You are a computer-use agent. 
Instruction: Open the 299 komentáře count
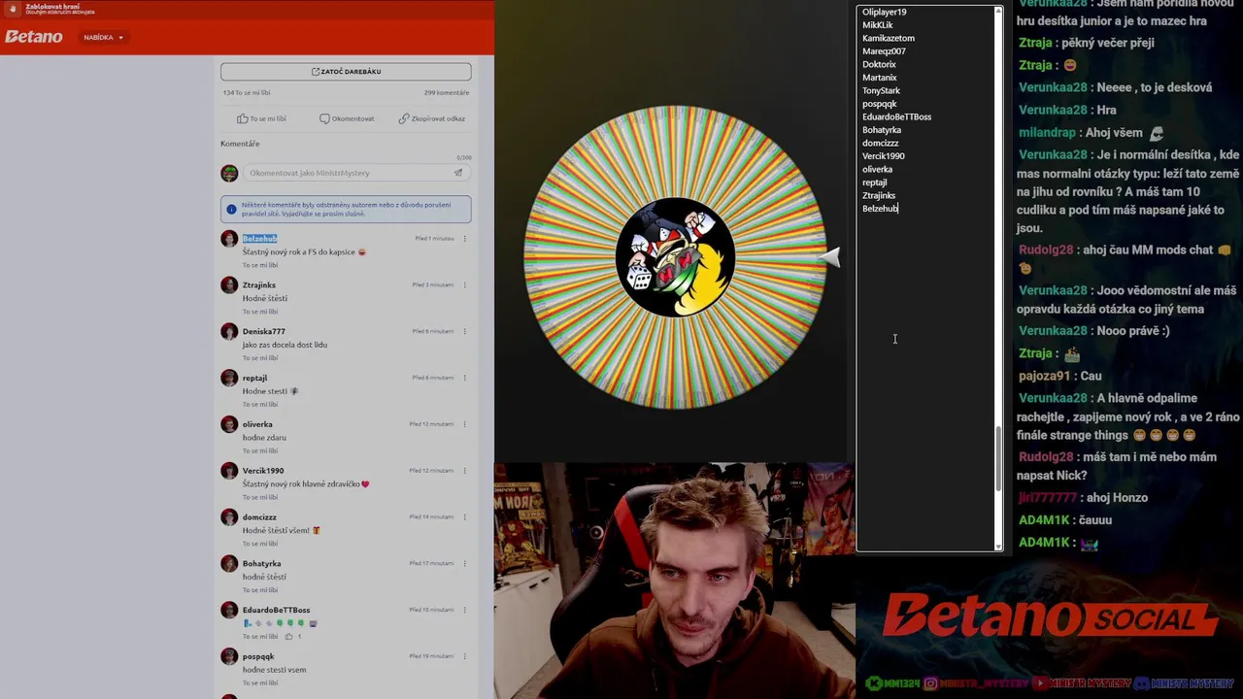(447, 93)
